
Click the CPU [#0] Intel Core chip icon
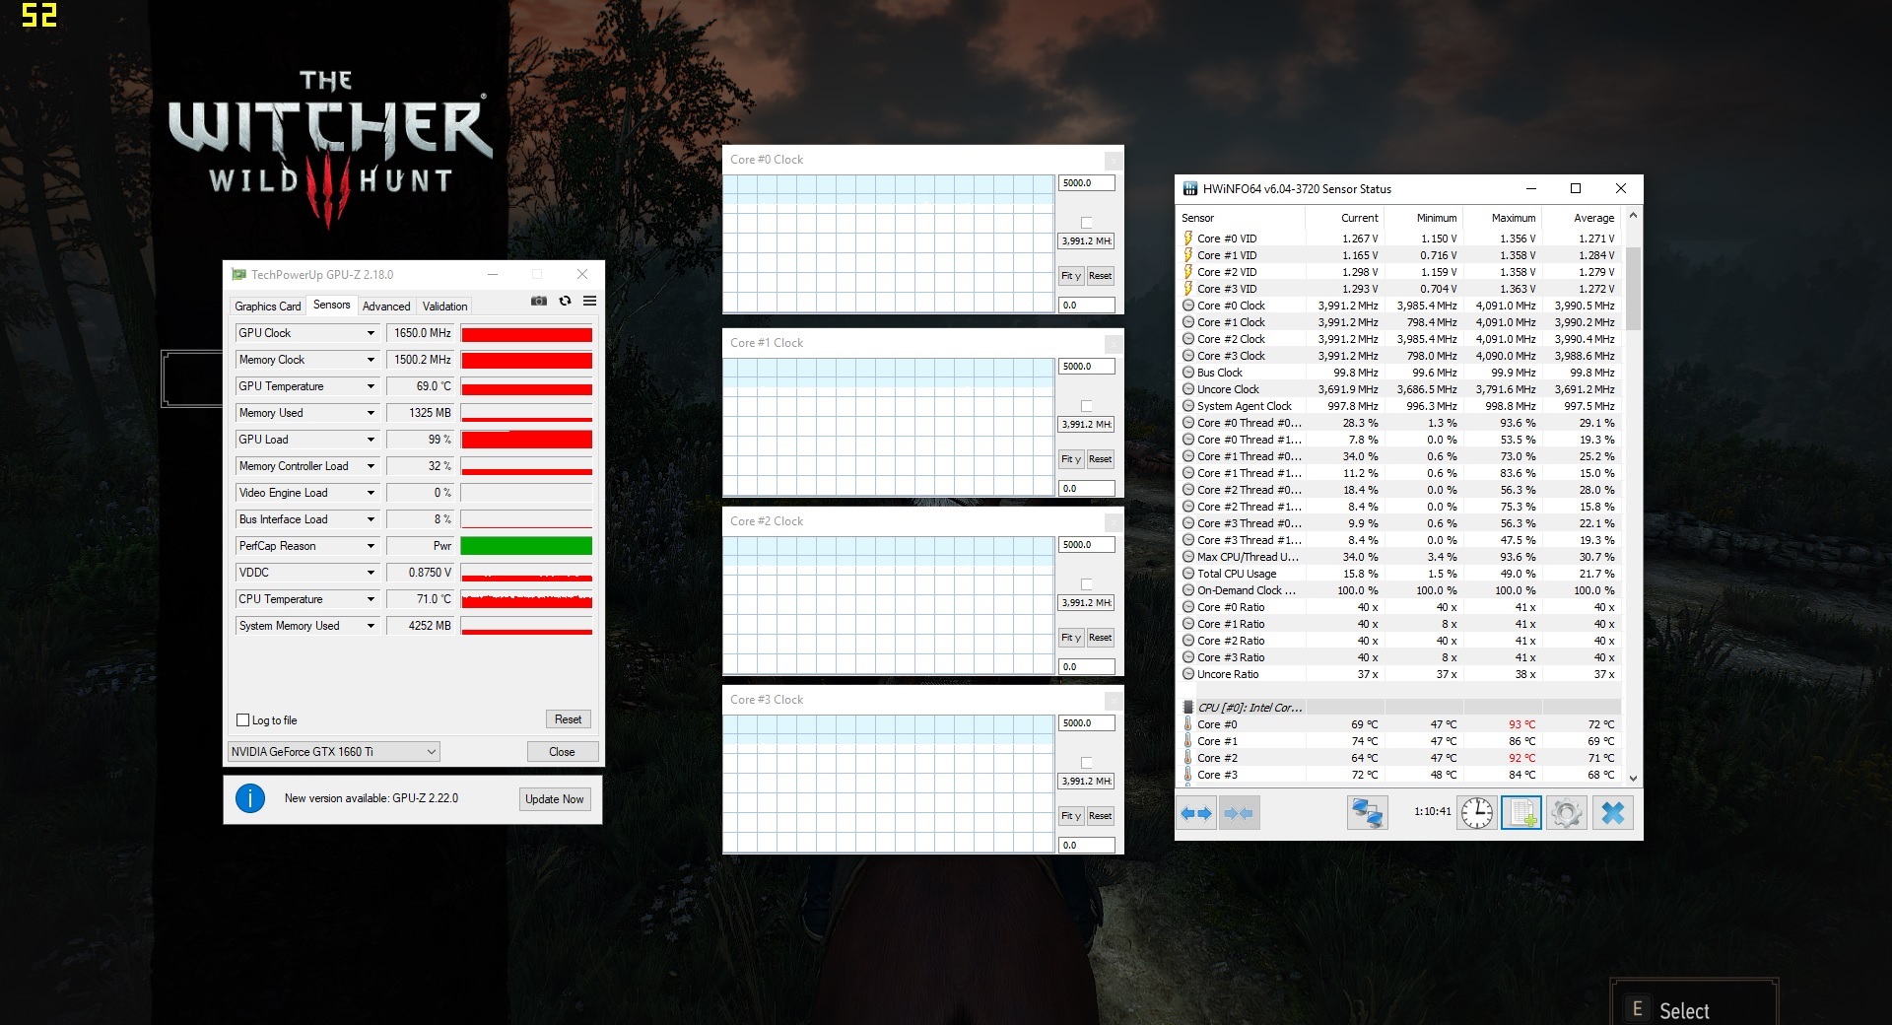[1188, 708]
